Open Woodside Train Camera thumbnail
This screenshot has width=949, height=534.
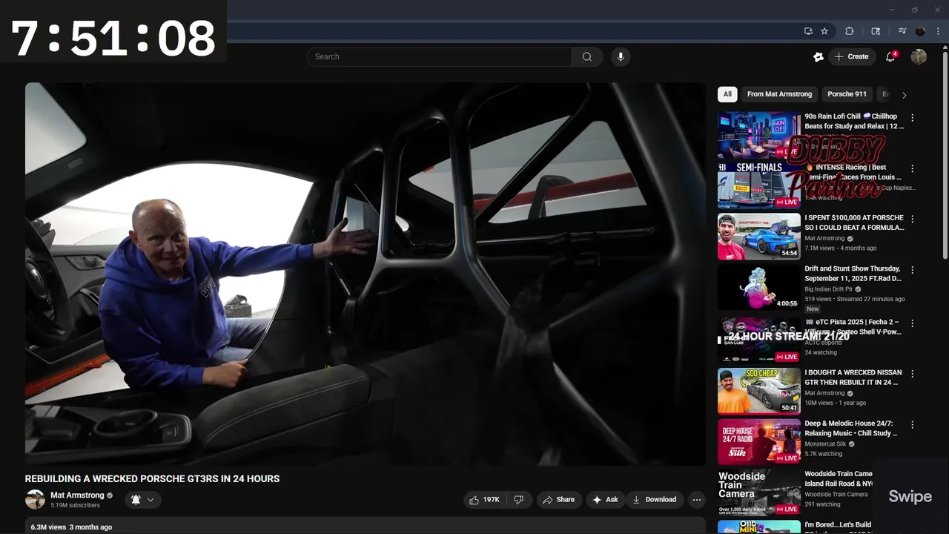758,492
